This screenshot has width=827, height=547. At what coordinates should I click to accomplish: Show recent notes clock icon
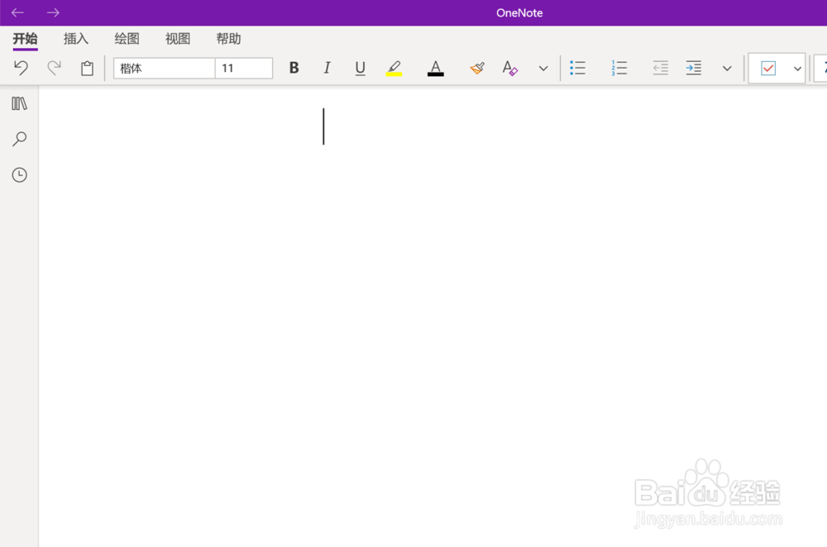(20, 175)
